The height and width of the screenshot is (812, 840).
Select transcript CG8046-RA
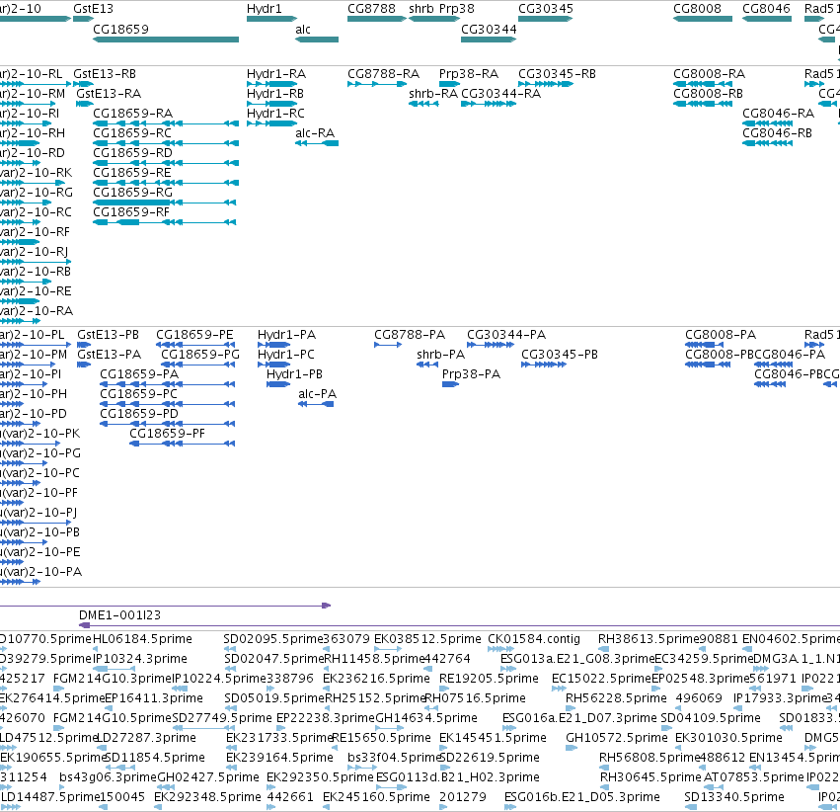pos(779,114)
